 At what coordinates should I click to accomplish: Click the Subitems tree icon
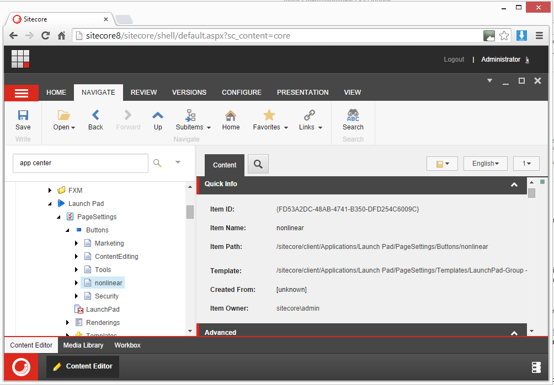(191, 115)
